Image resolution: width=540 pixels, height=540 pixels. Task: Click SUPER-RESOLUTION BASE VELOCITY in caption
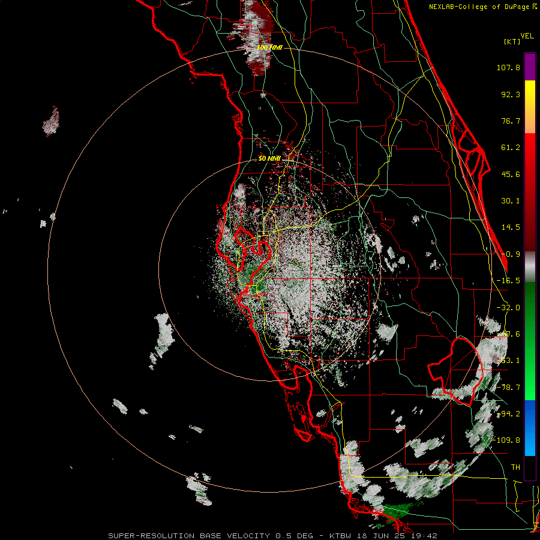(x=189, y=536)
